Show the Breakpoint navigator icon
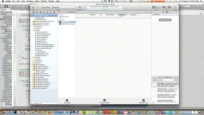Image resolution: width=204 pixels, height=115 pixels. [x=51, y=12]
